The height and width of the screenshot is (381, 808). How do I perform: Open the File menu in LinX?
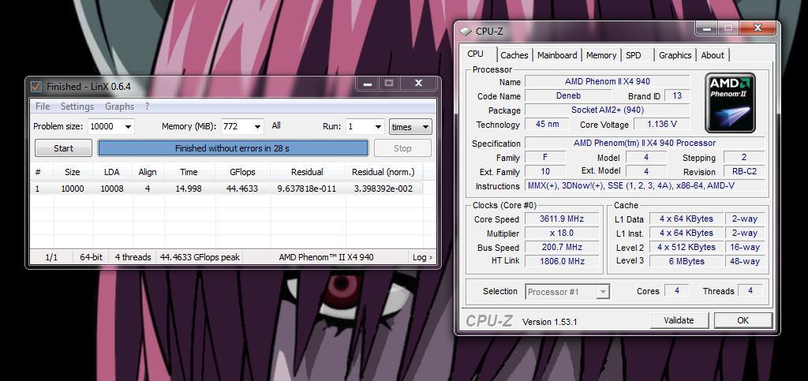(x=43, y=106)
